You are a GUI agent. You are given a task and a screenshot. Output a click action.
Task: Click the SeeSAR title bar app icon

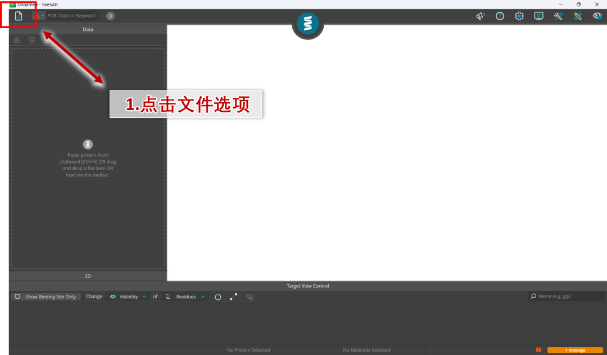click(x=12, y=4)
